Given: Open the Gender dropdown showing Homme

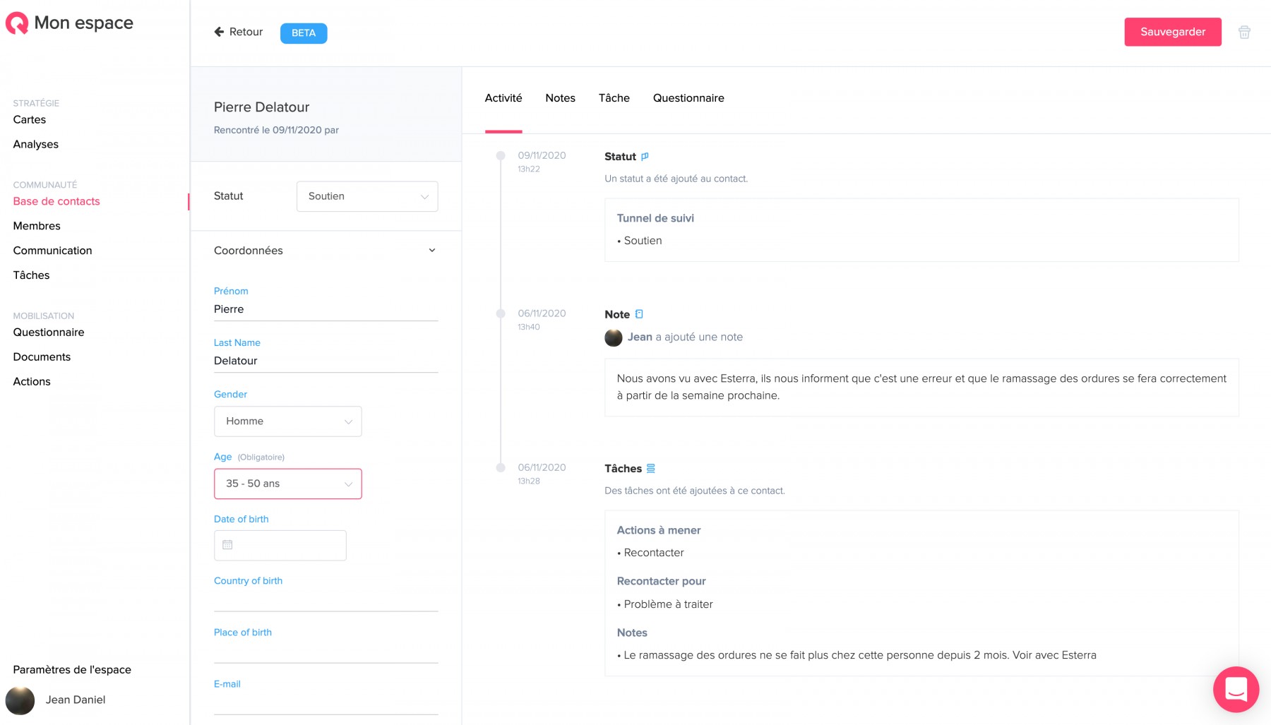Looking at the screenshot, I should tap(287, 421).
